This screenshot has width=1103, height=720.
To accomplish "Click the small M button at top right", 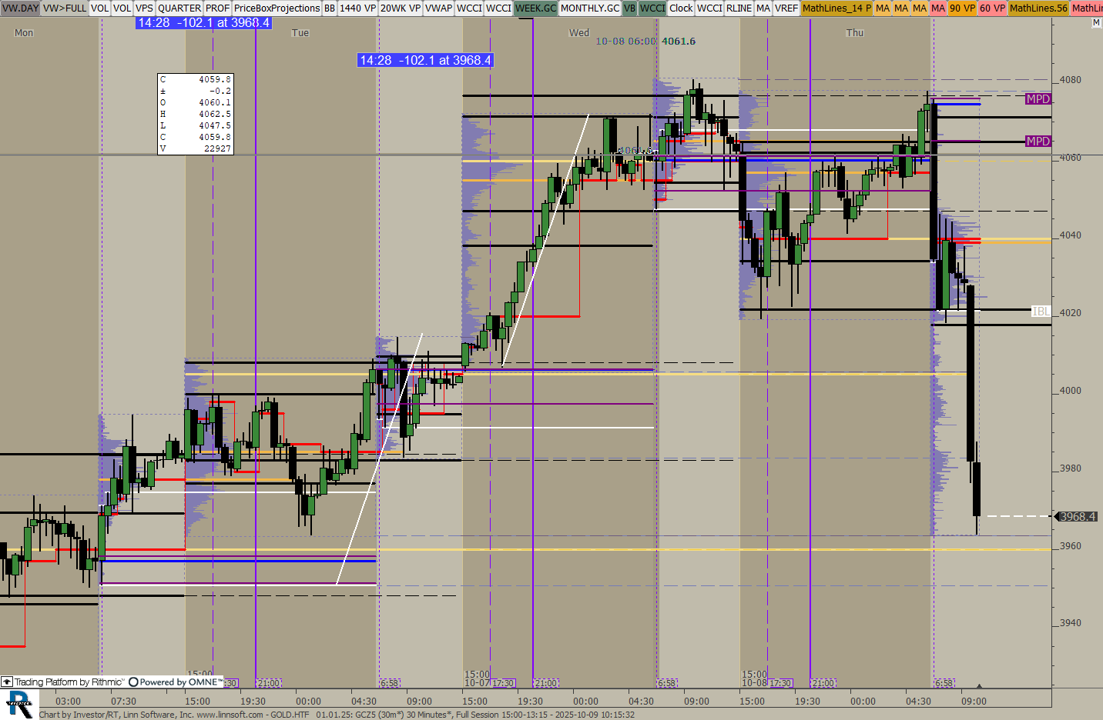I will 1096,23.
